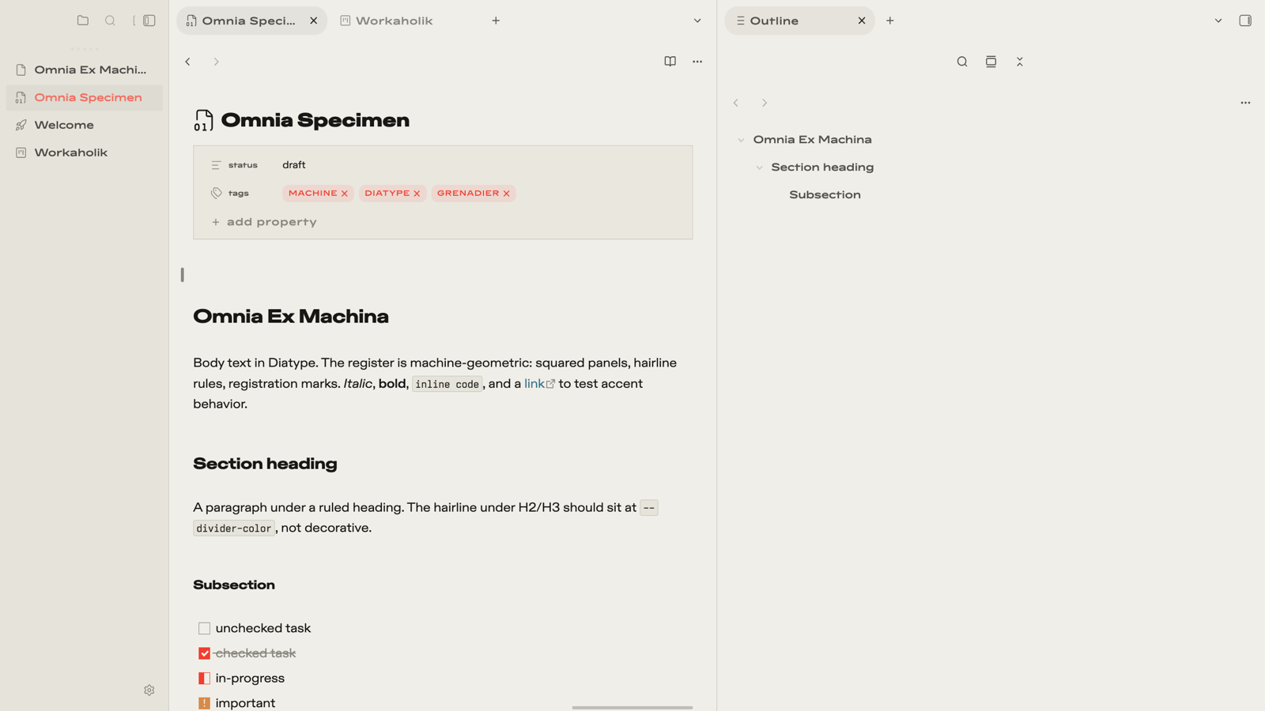Collapse Omnia Ex Machina in the outline
This screenshot has height=711, width=1265.
741,140
